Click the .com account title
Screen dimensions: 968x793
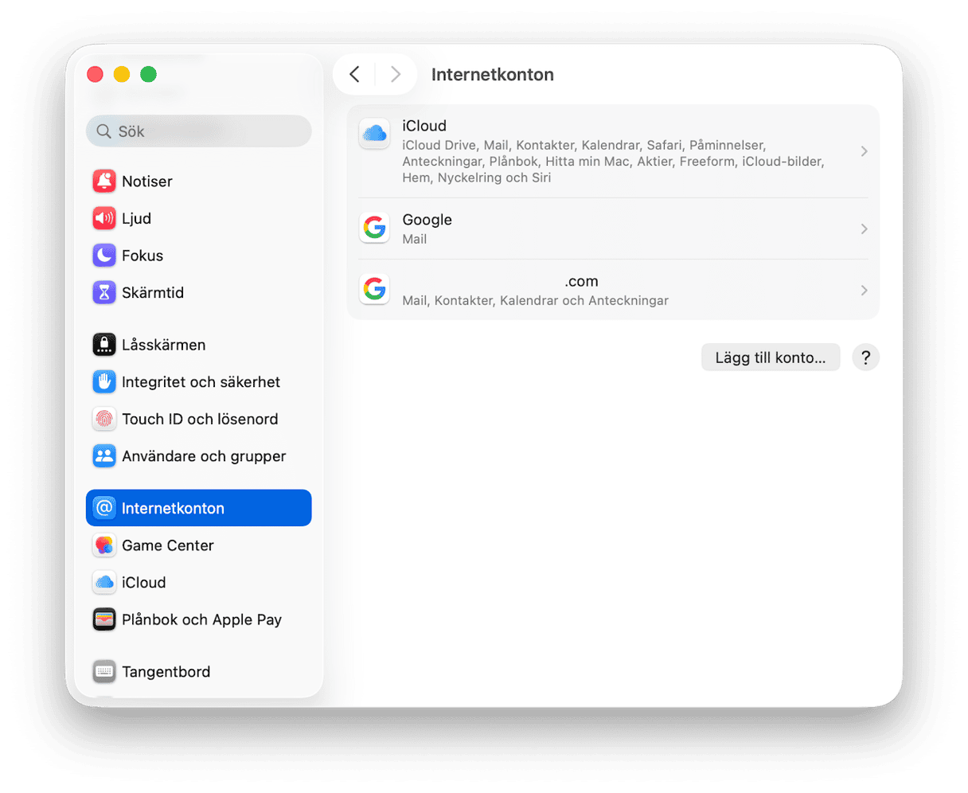pos(581,281)
